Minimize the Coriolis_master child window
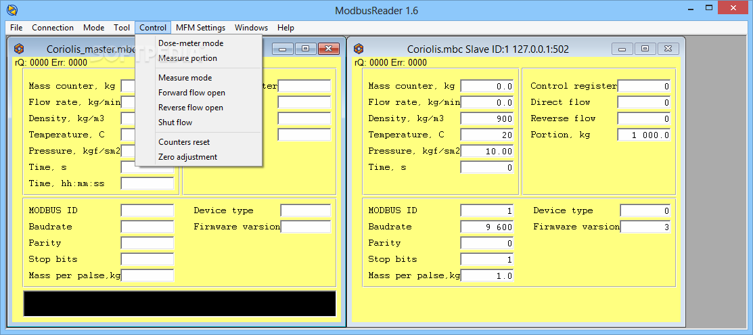The image size is (753, 335). [x=282, y=49]
